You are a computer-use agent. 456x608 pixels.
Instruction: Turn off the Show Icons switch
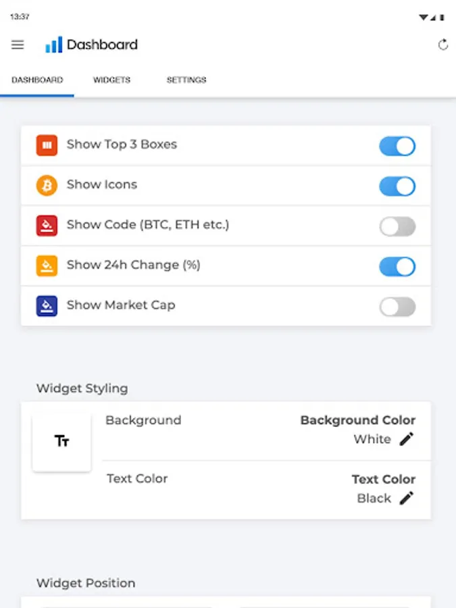397,186
